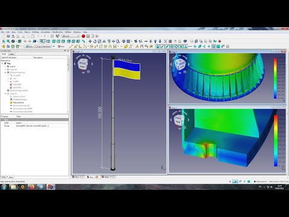289x217 pixels.
Task: Click the construction mode None button
Action: [x=61, y=46]
